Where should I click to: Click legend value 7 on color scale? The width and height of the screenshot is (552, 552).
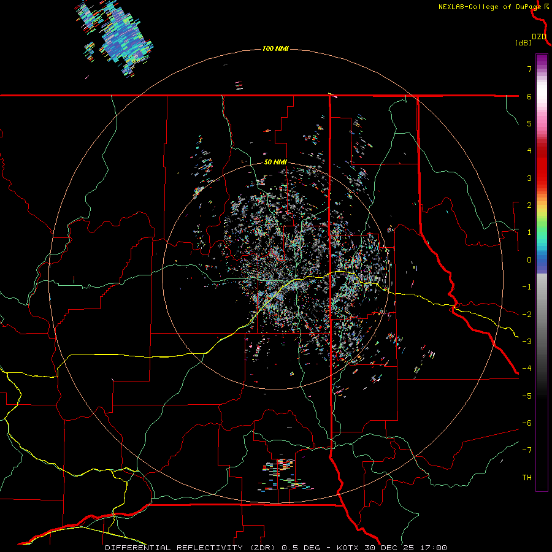[529, 69]
